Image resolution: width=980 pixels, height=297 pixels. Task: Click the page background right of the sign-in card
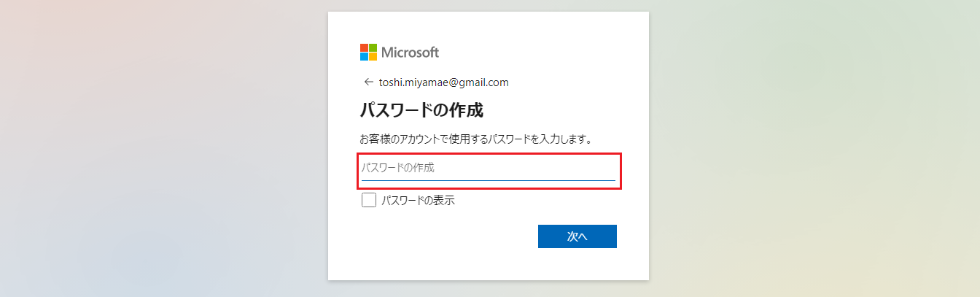pos(809,146)
